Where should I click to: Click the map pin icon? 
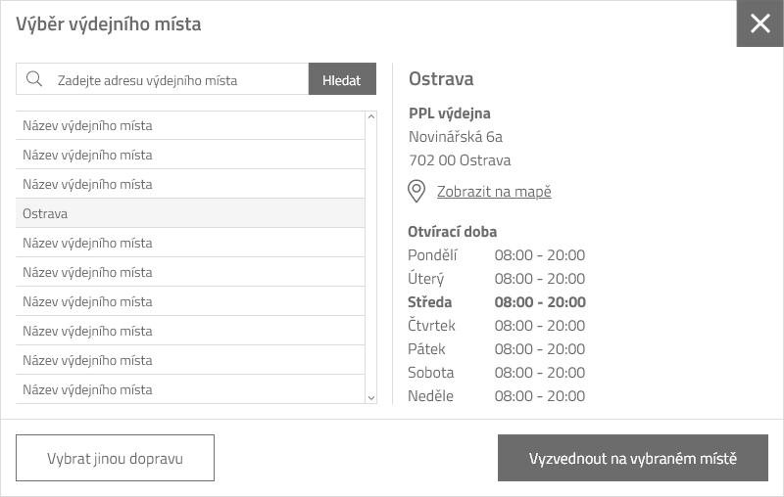(416, 191)
